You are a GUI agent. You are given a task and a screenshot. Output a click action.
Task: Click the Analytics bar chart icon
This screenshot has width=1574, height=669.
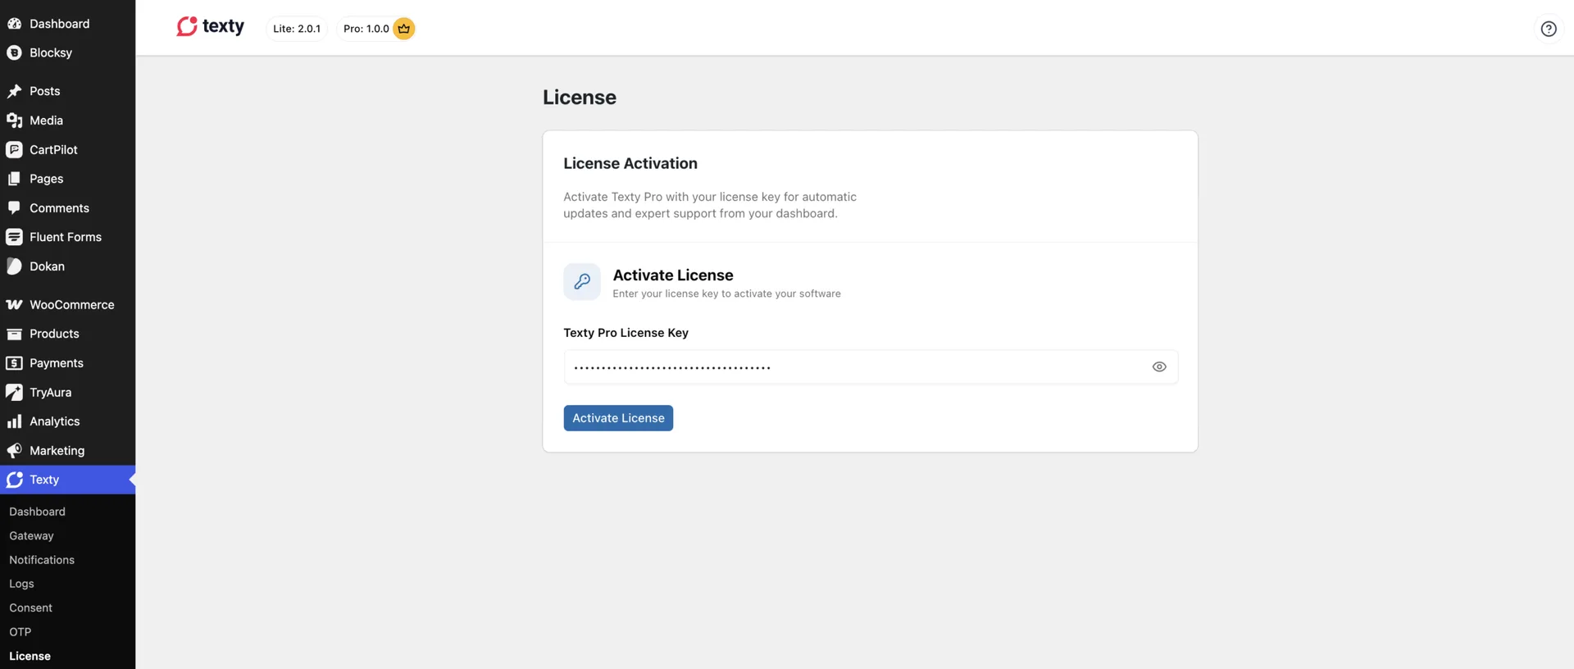click(x=14, y=421)
